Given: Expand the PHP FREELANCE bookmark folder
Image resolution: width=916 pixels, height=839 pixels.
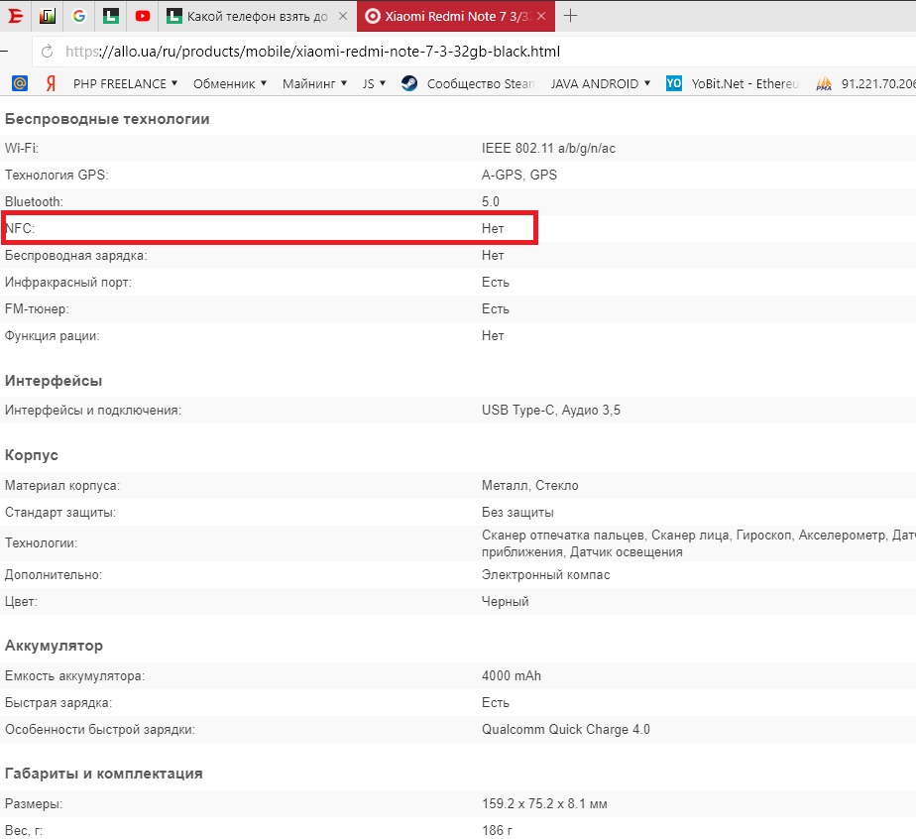Looking at the screenshot, I should [125, 83].
